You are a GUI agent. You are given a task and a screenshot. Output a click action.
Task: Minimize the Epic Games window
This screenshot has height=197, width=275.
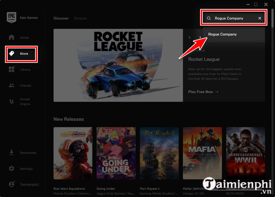click(x=248, y=4)
